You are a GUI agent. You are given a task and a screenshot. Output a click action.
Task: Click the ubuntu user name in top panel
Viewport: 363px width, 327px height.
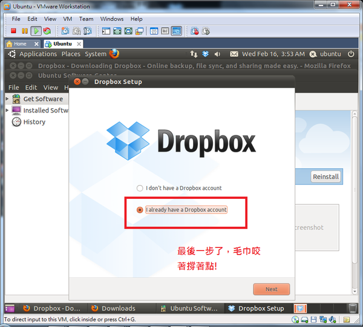pos(330,54)
